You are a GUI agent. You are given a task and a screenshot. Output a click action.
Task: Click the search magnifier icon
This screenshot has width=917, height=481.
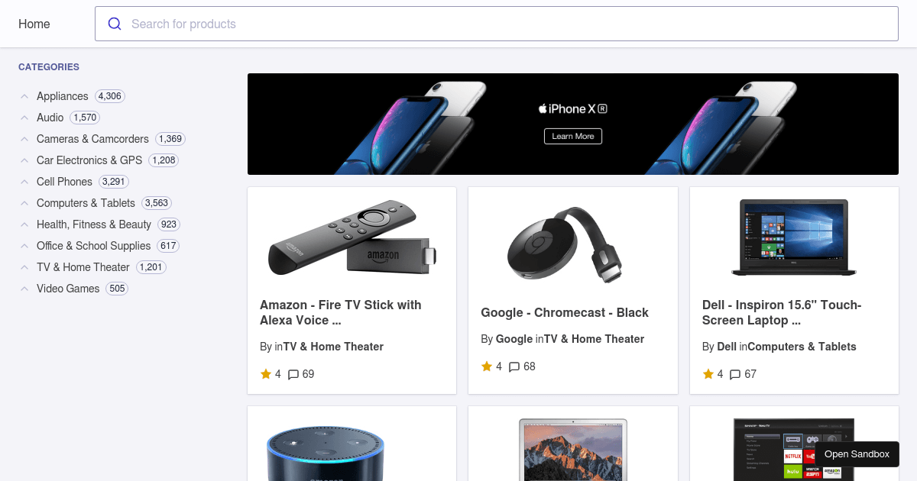(x=115, y=24)
